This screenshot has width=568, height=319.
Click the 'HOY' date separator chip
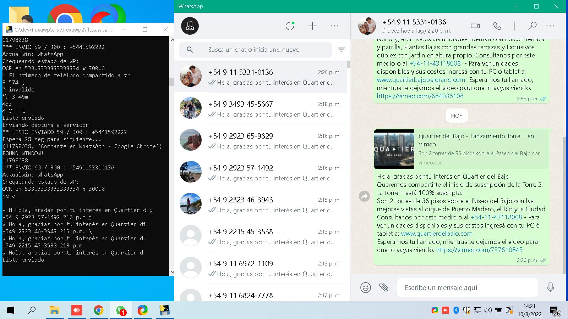[457, 116]
